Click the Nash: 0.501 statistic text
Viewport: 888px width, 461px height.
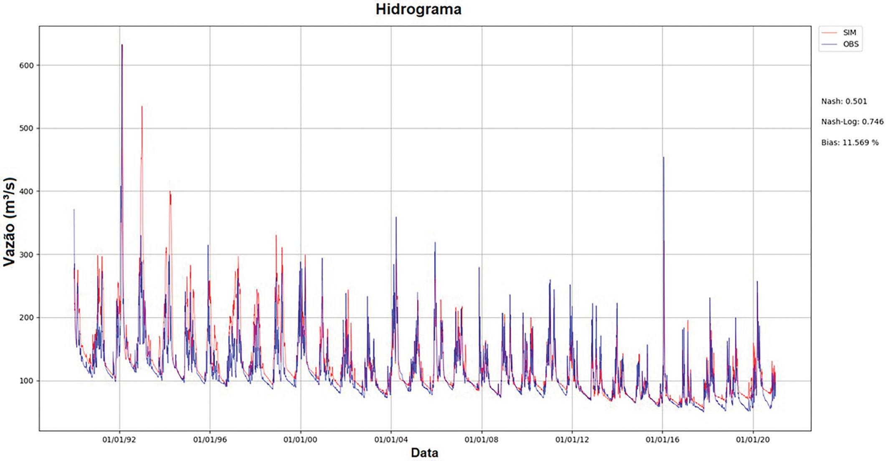(x=844, y=101)
